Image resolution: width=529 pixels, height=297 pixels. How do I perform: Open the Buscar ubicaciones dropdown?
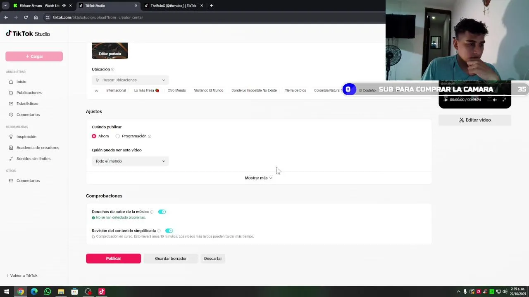tap(130, 80)
